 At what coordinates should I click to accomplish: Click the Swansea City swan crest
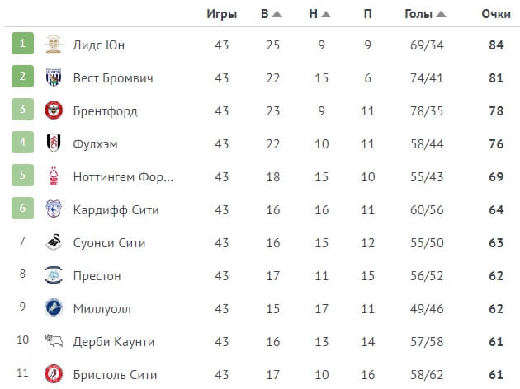tap(54, 242)
